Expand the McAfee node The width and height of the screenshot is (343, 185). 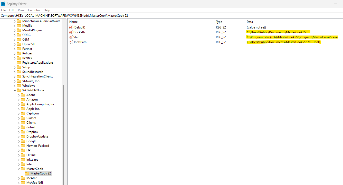coord(19,178)
